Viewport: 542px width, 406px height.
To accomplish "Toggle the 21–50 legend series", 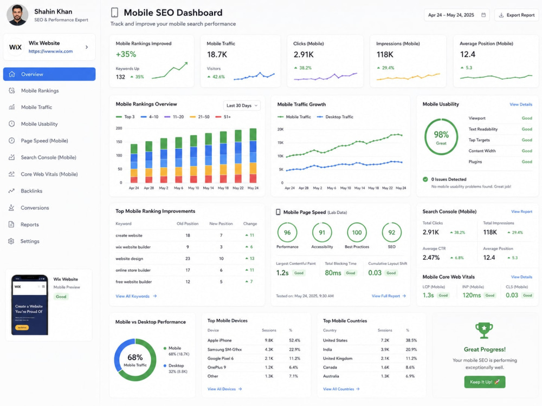I will click(199, 117).
